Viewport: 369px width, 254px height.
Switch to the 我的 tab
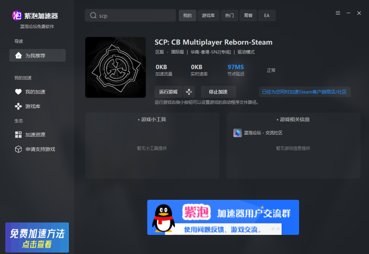tap(187, 15)
